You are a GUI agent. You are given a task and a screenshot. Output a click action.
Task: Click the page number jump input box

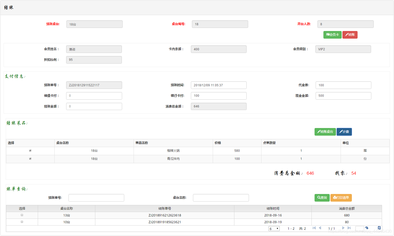(x=360, y=229)
